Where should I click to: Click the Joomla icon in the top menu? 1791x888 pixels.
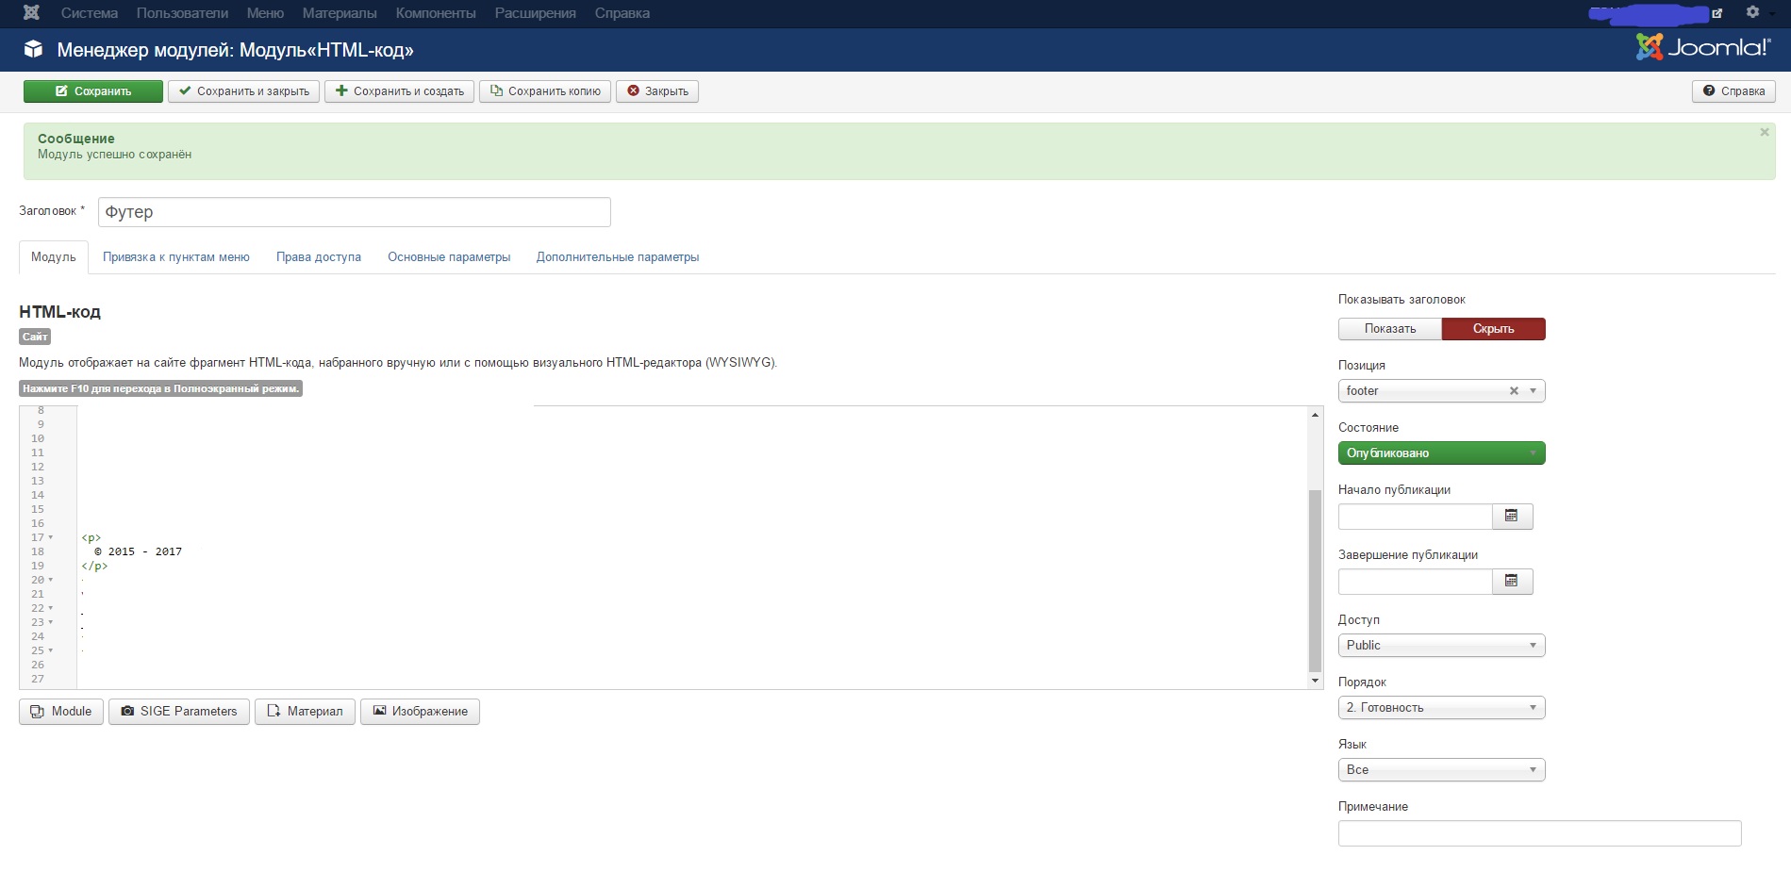31,13
